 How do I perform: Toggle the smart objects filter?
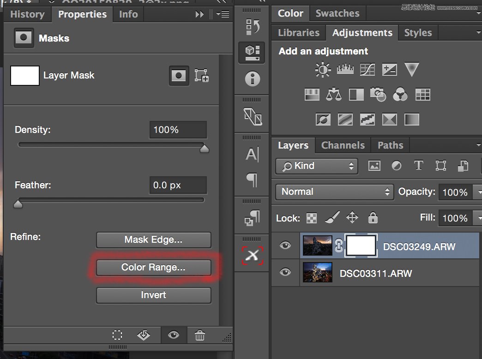tap(463, 166)
